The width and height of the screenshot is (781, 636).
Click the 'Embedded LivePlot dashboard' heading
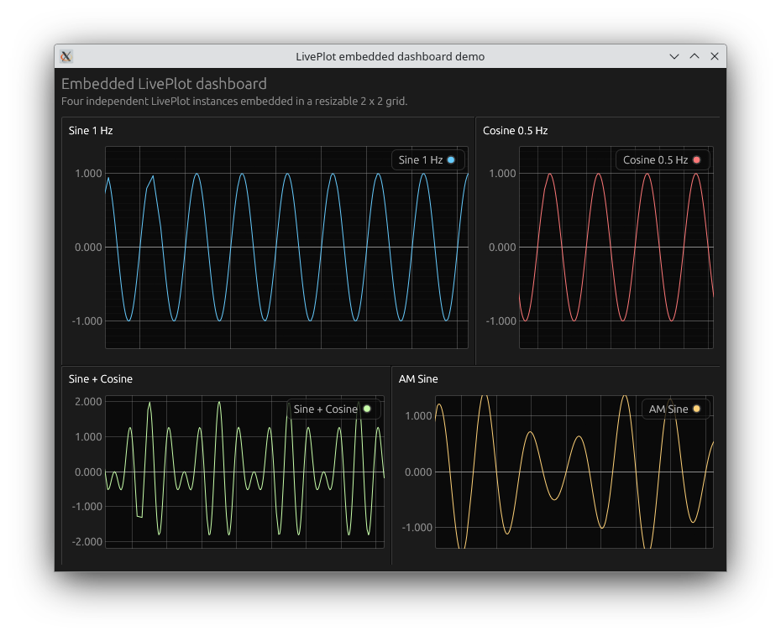click(x=164, y=84)
